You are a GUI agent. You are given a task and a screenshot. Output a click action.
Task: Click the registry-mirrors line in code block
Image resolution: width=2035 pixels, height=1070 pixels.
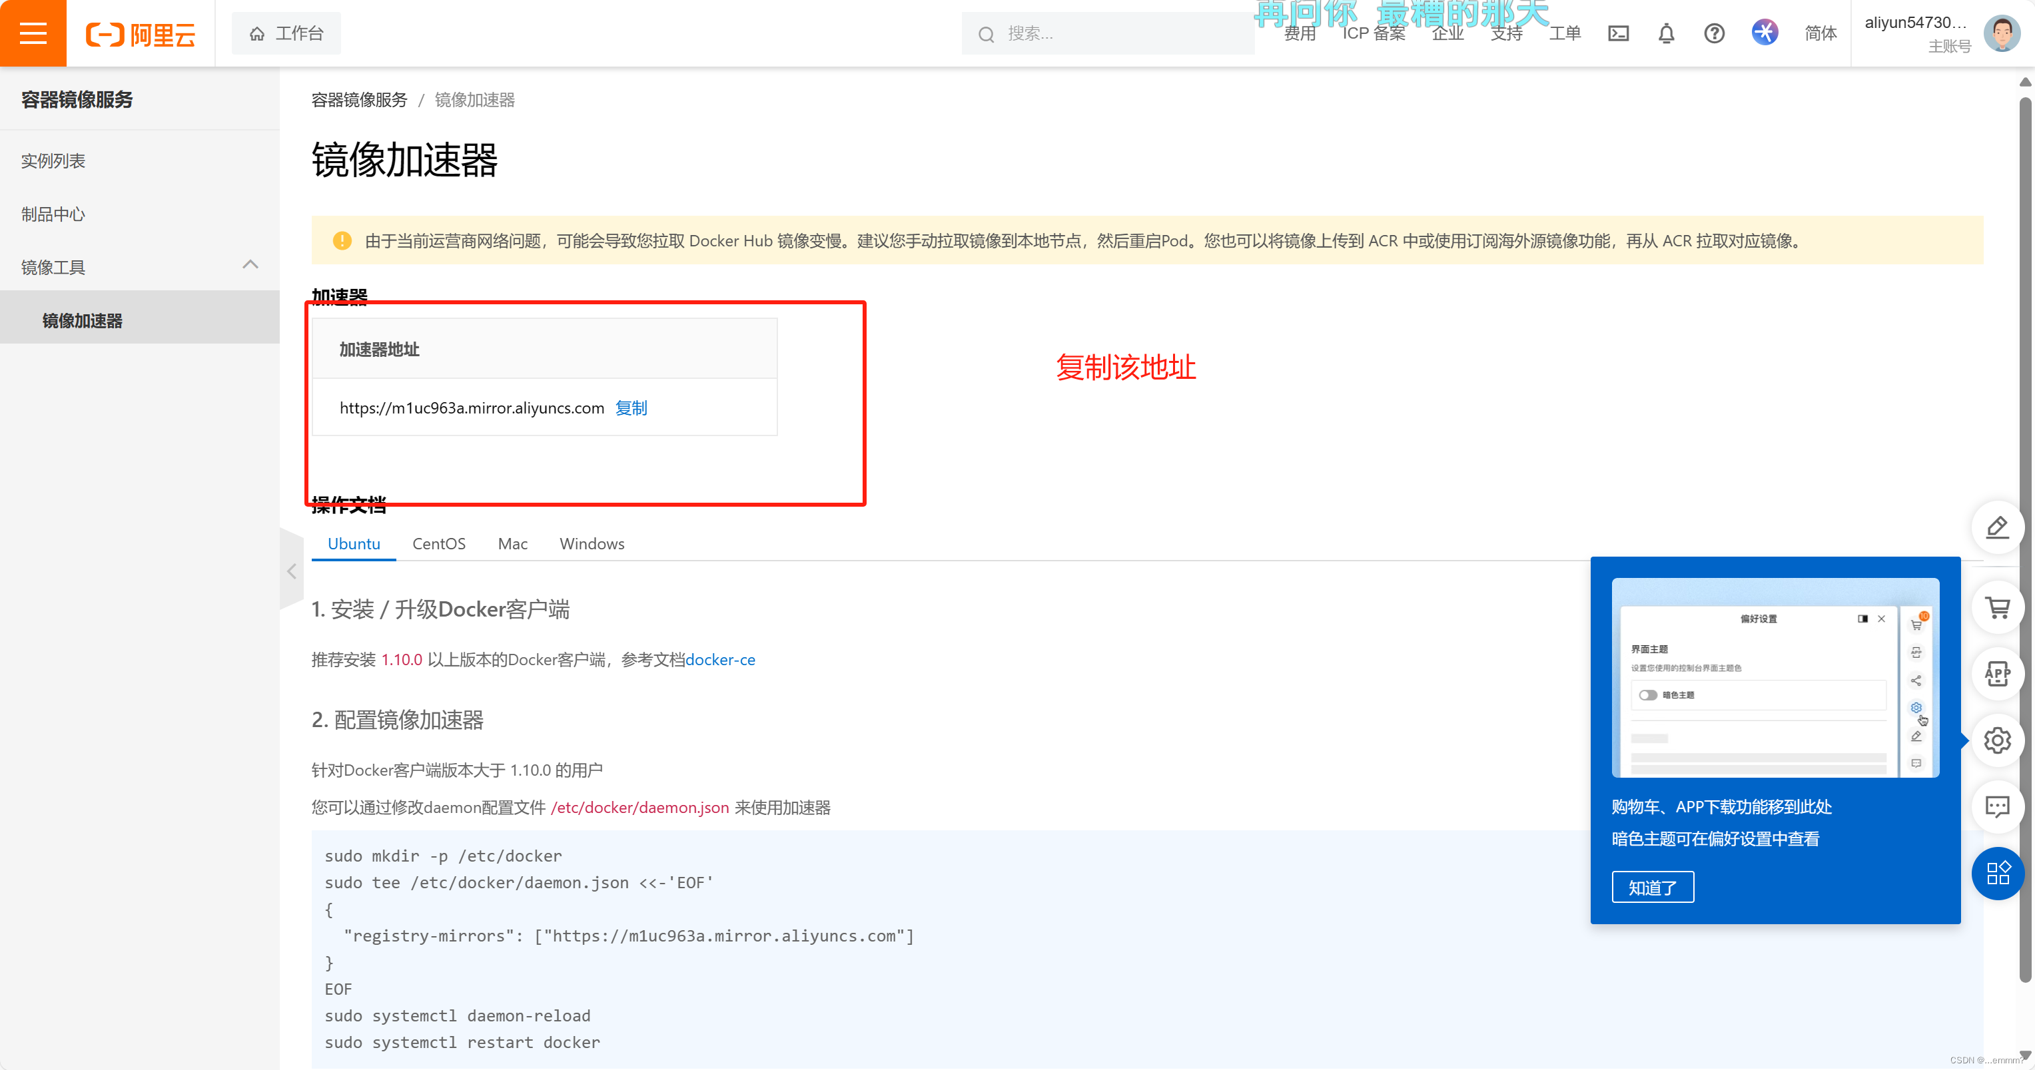tap(629, 936)
